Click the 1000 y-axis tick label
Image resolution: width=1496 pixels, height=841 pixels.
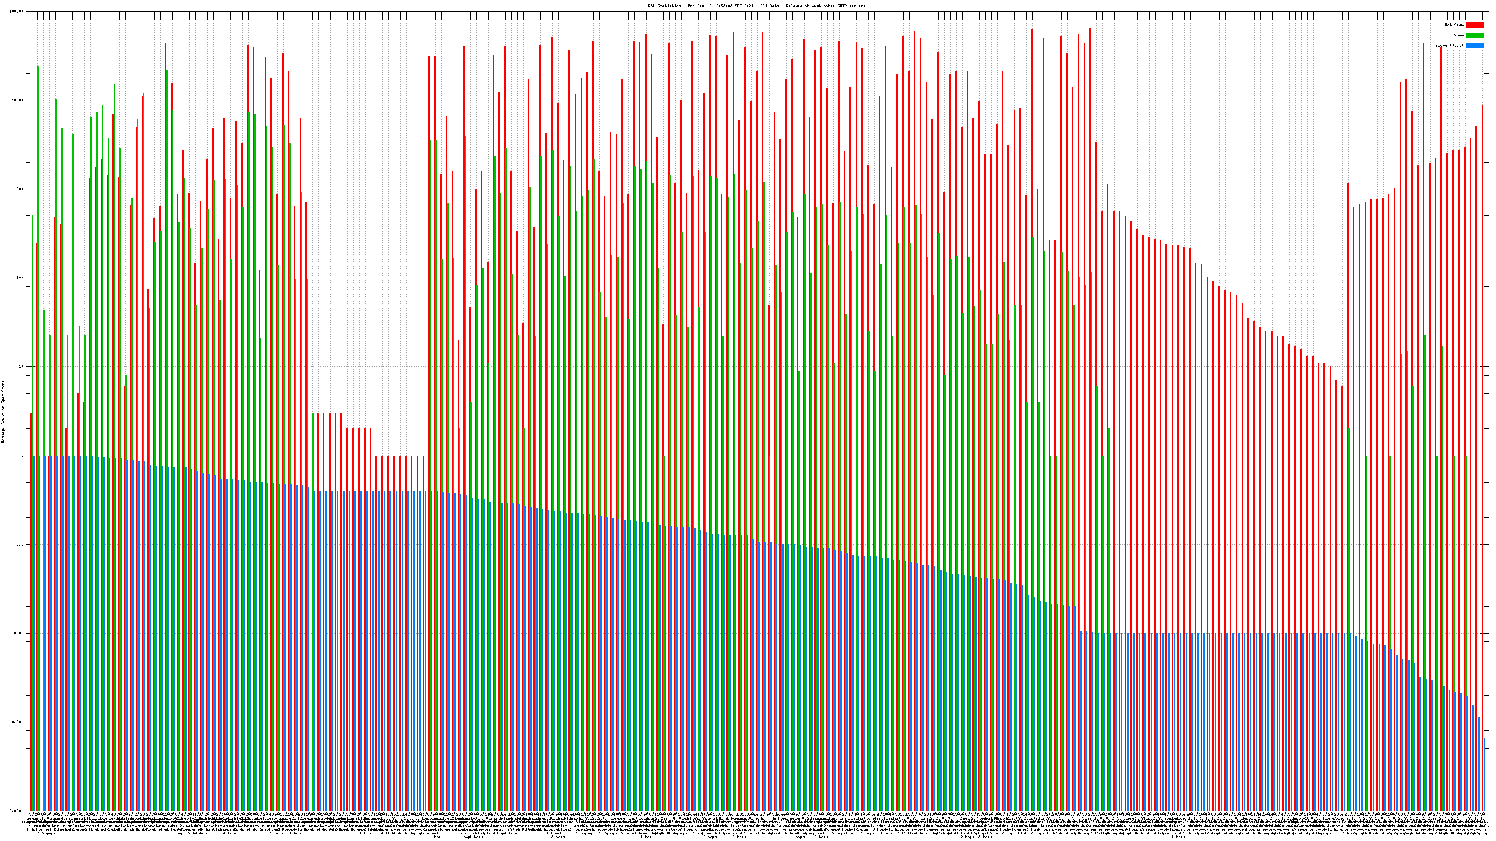pyautogui.click(x=19, y=189)
